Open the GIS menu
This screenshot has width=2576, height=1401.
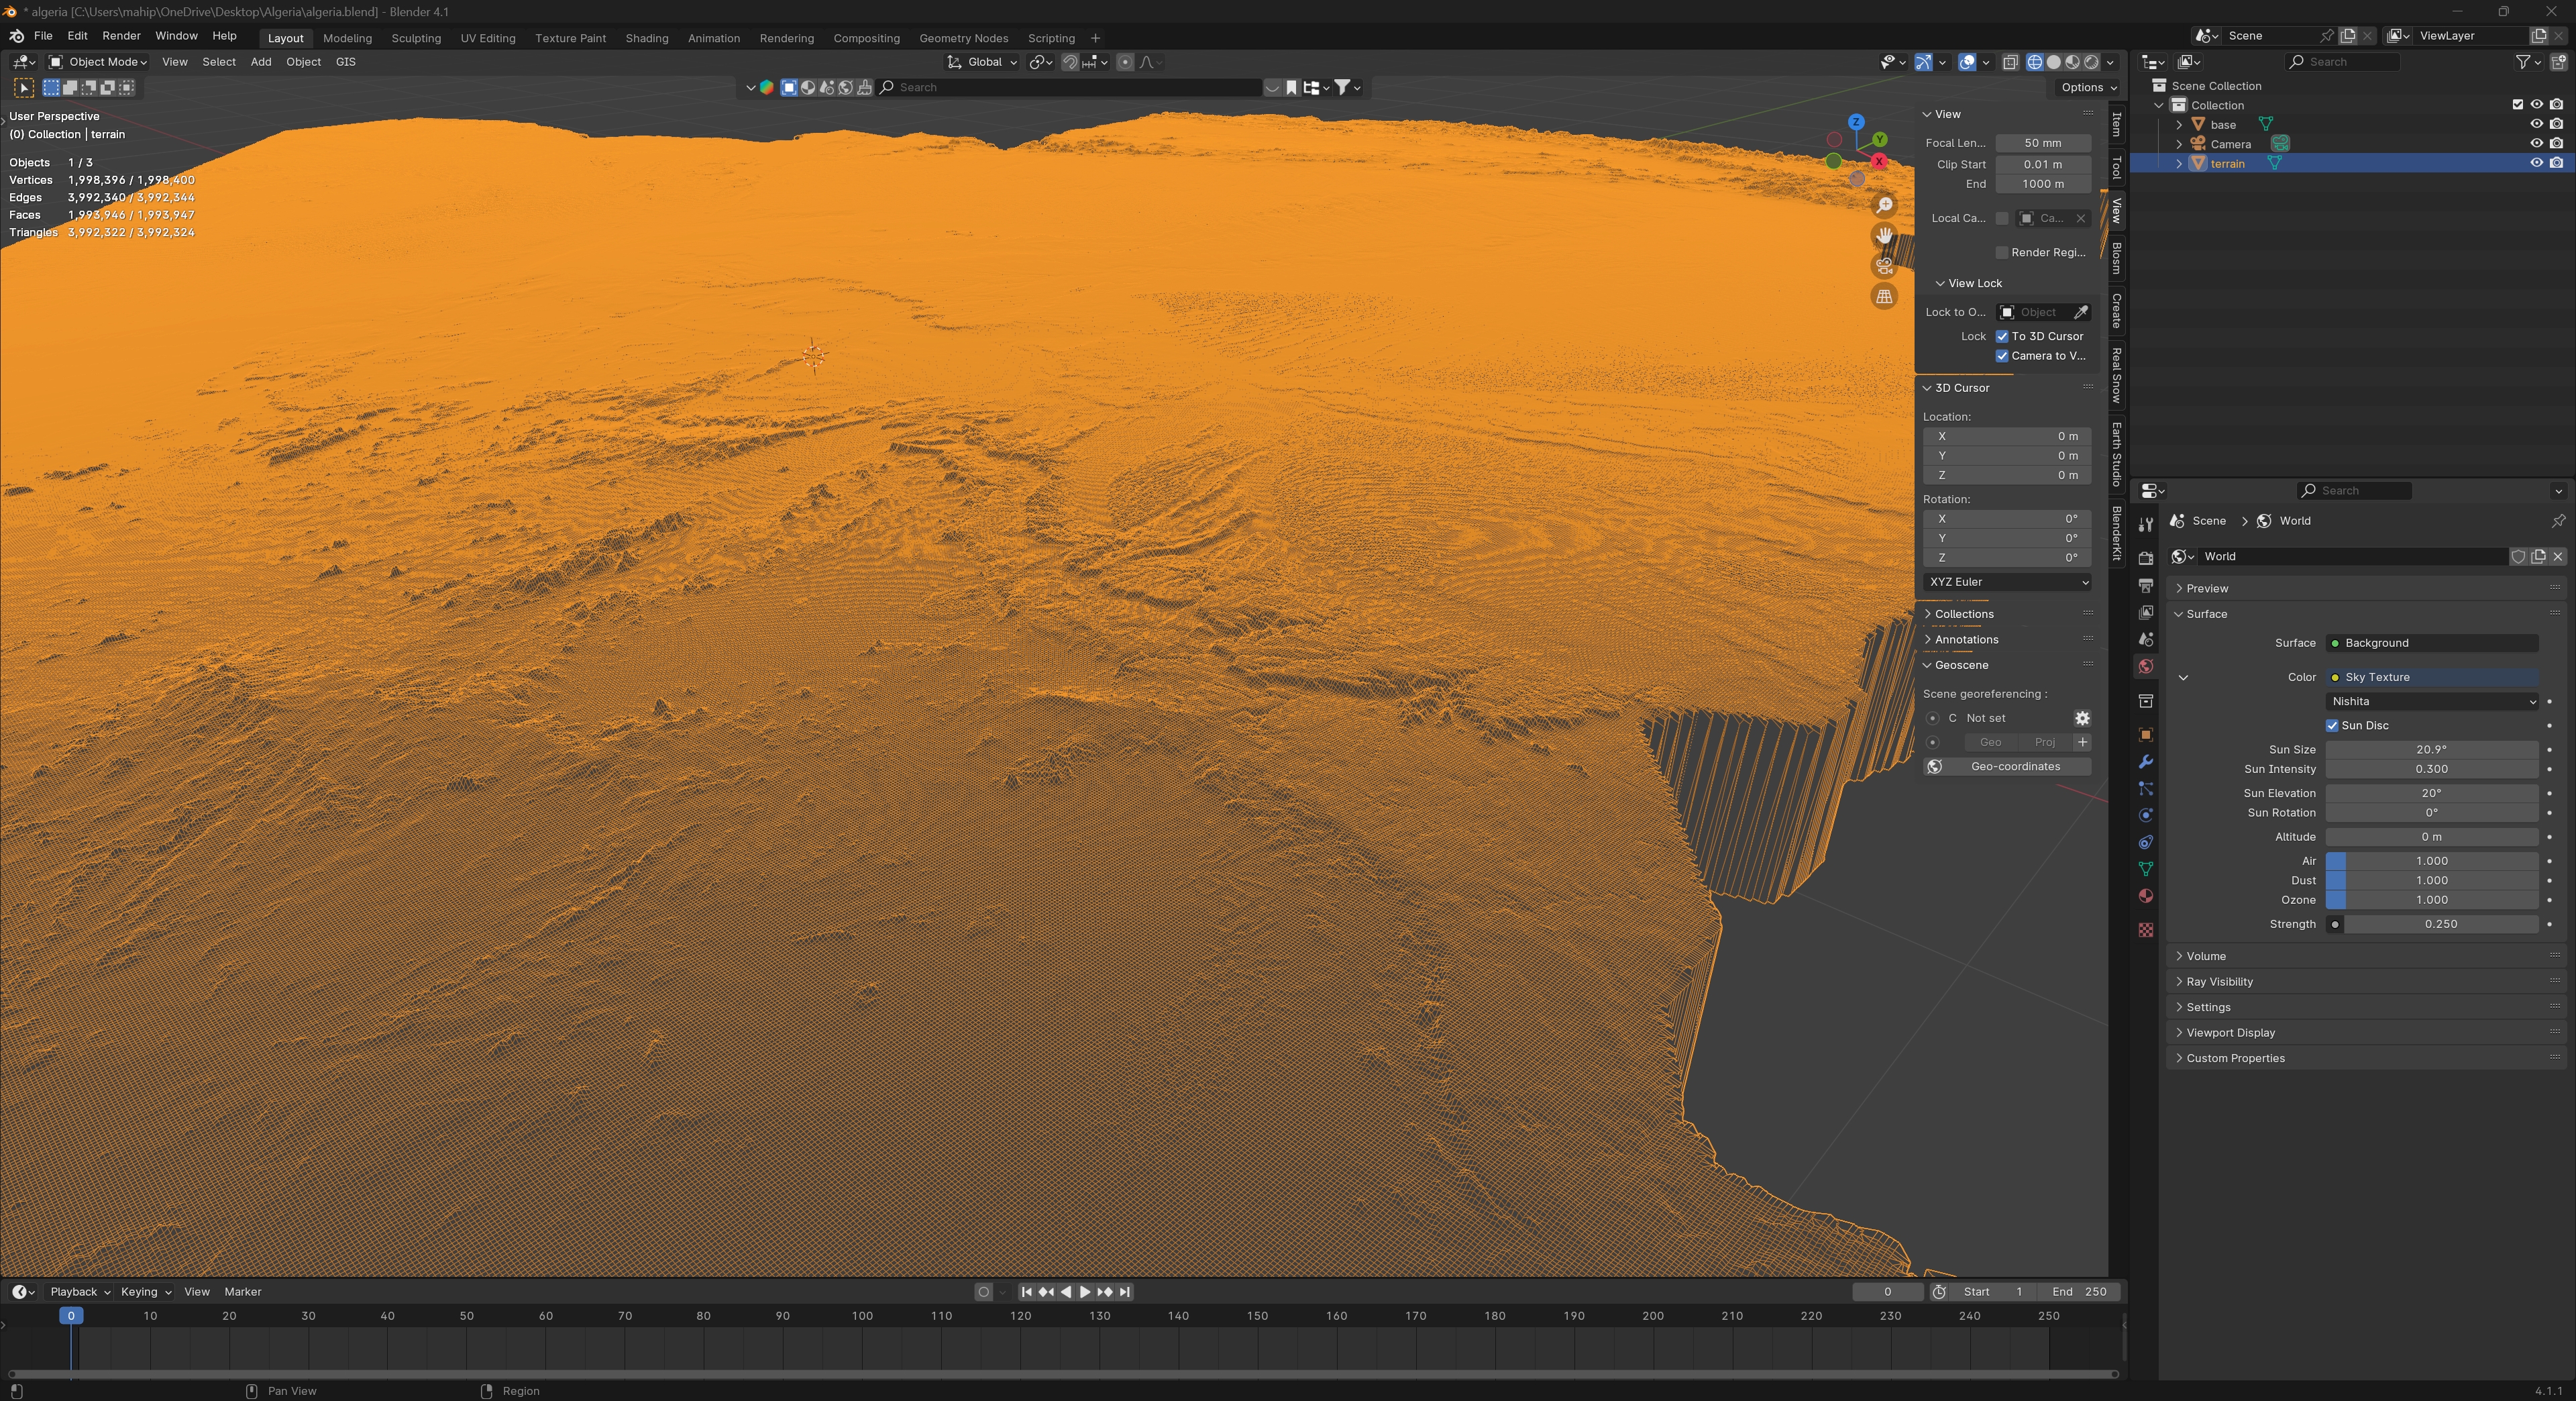(345, 62)
